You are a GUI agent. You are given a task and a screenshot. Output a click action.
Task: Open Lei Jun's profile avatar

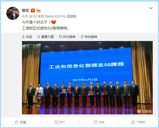pos(13,13)
